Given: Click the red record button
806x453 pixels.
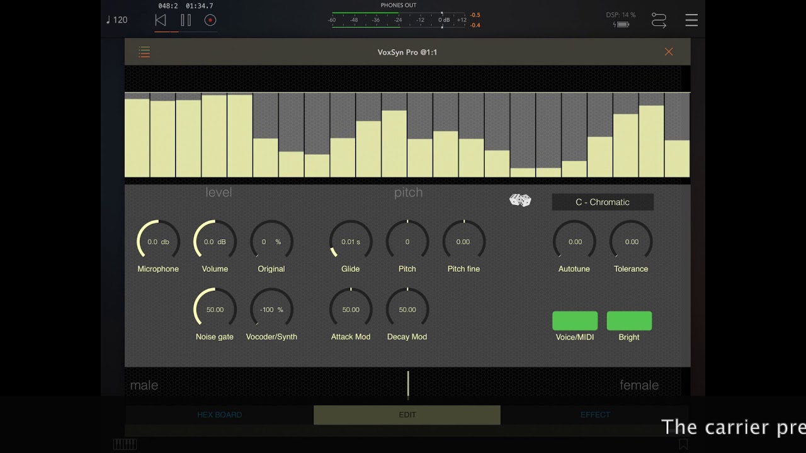Looking at the screenshot, I should pyautogui.click(x=210, y=20).
